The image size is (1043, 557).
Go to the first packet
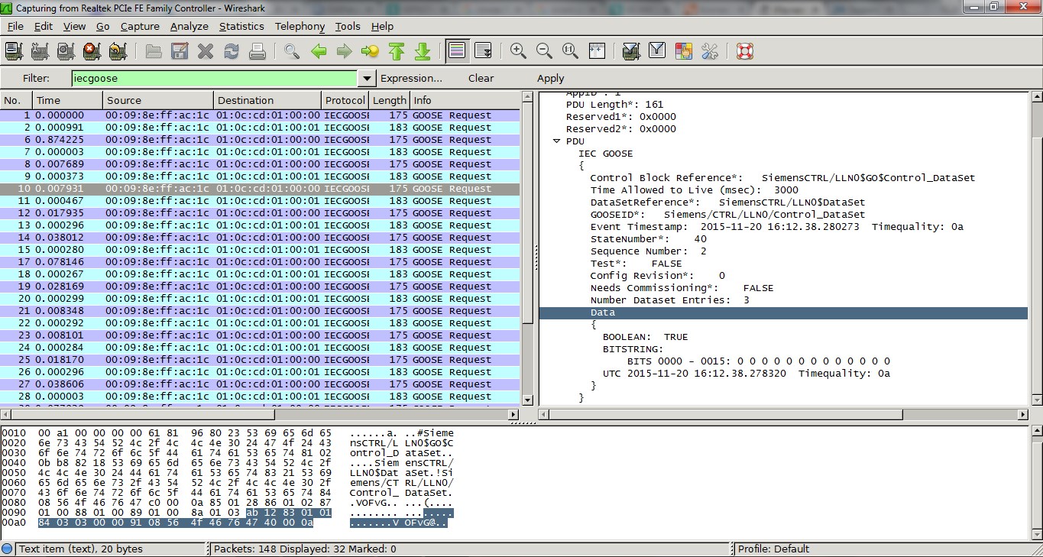(x=396, y=51)
